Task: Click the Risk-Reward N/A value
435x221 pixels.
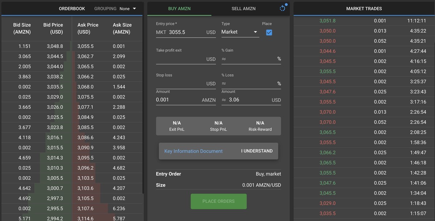Action: pos(260,123)
